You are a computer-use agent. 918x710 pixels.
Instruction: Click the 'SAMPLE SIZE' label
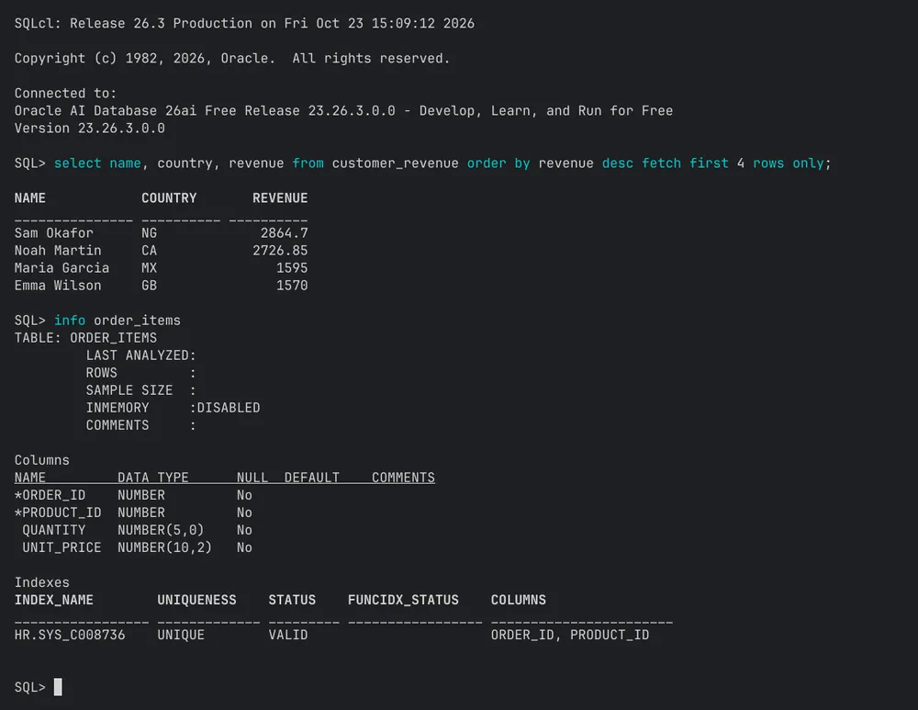coord(129,390)
